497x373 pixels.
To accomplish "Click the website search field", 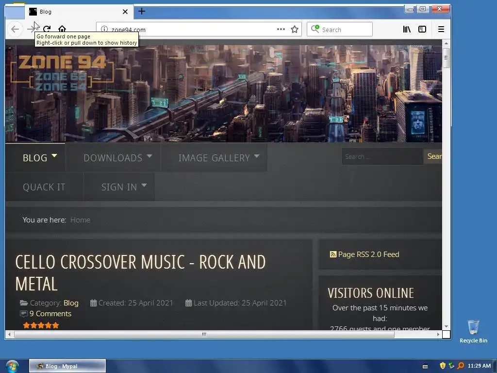I will click(382, 157).
